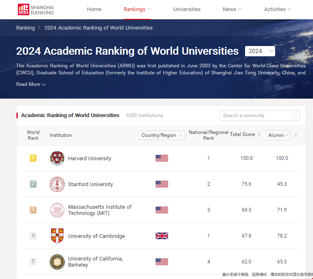Click the US flag in Berkeley row
The image size is (313, 279).
(162, 262)
